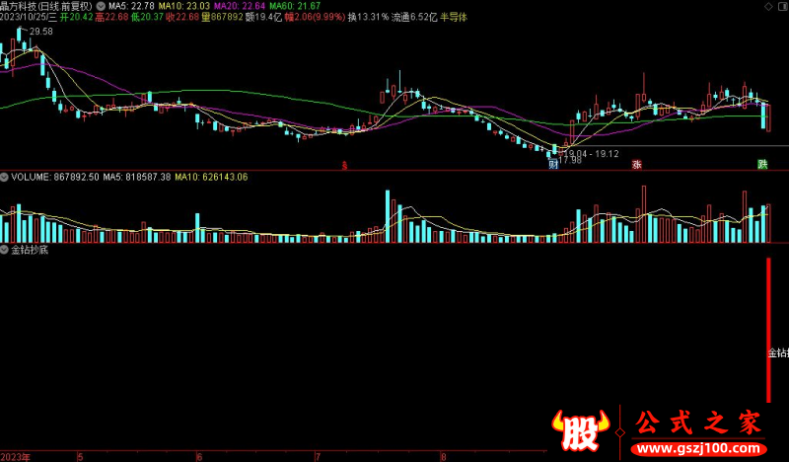The image size is (789, 462).
Task: Click the turnover amount 额19.4亿
Action: (263, 17)
